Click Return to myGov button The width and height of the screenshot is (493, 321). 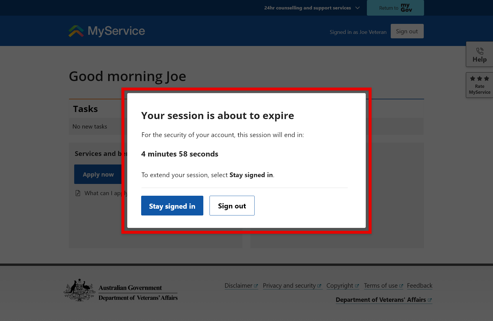coord(395,8)
